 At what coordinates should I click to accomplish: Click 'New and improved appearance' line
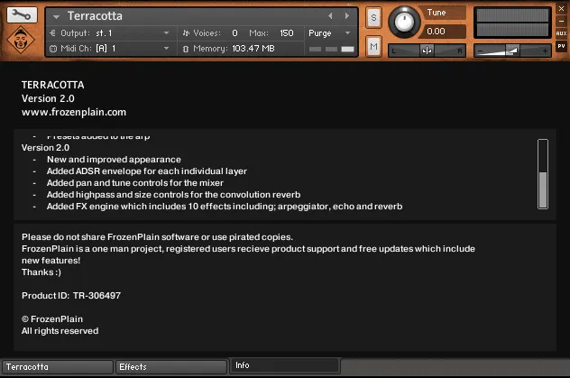(114, 159)
